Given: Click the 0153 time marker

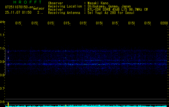Looking at the screenshot, I should pos(51,23).
